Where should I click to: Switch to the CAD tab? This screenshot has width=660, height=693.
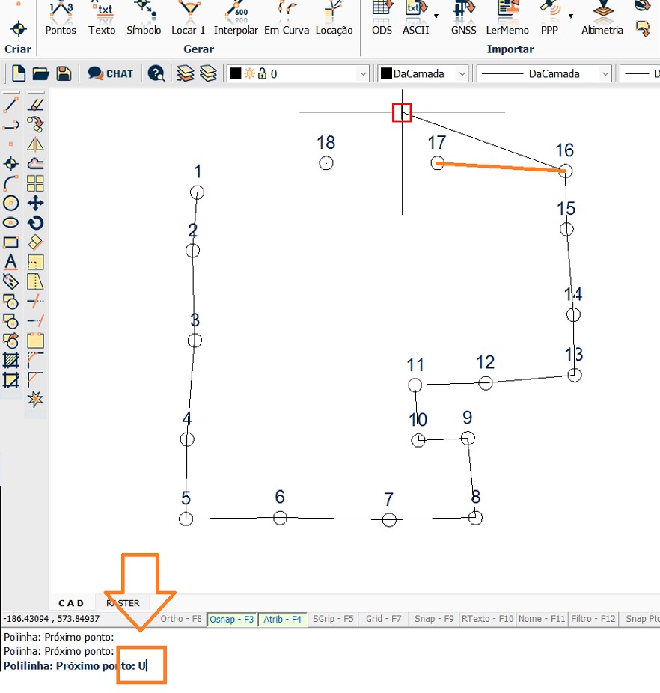(72, 603)
